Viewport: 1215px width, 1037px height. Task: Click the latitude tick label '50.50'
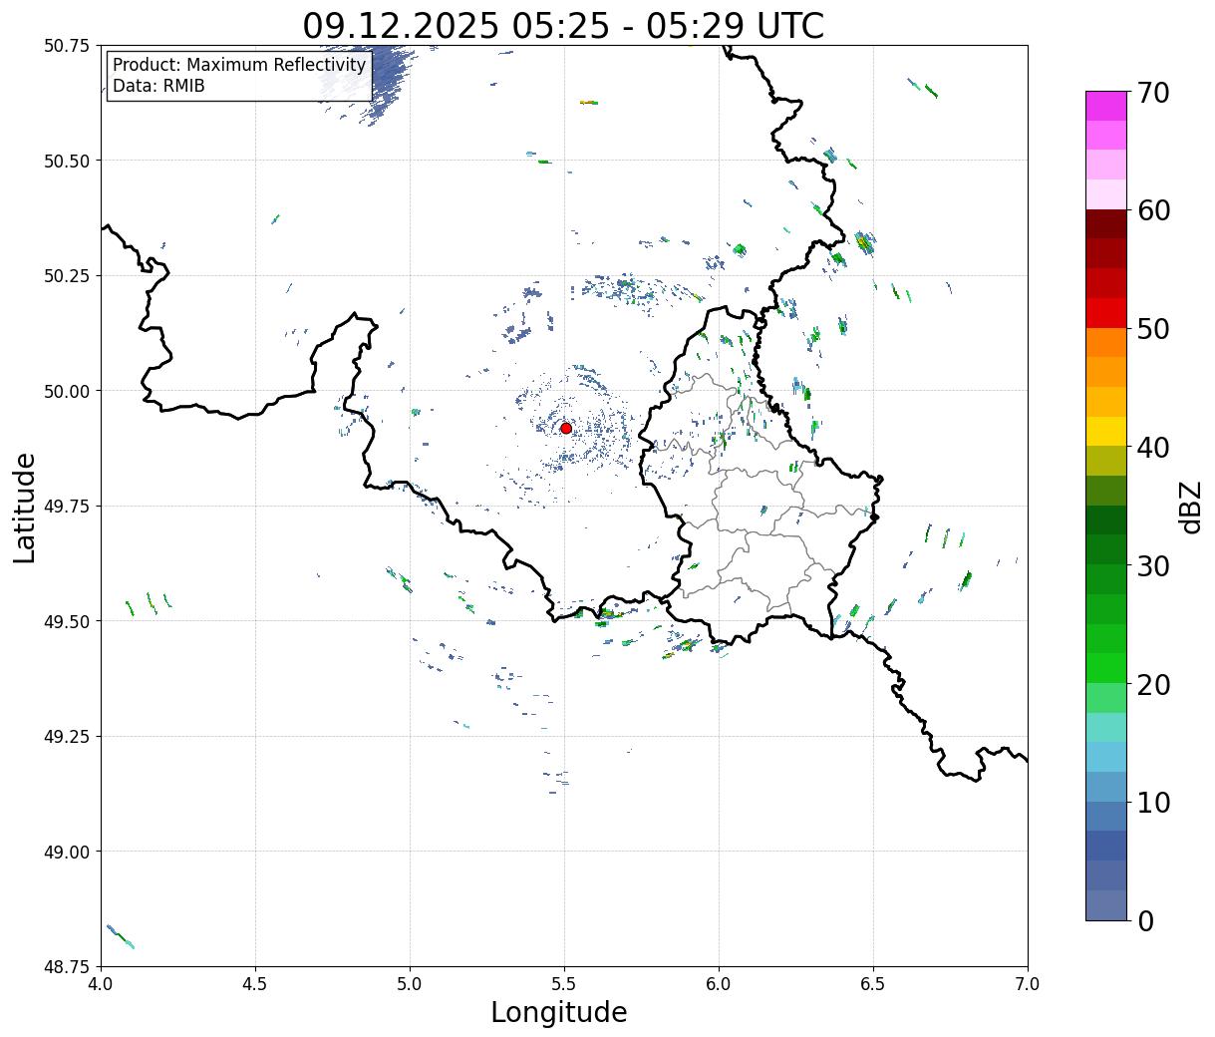pyautogui.click(x=66, y=161)
